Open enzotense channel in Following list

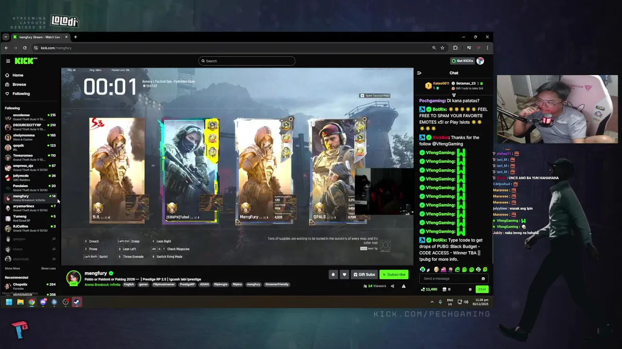coord(30,117)
